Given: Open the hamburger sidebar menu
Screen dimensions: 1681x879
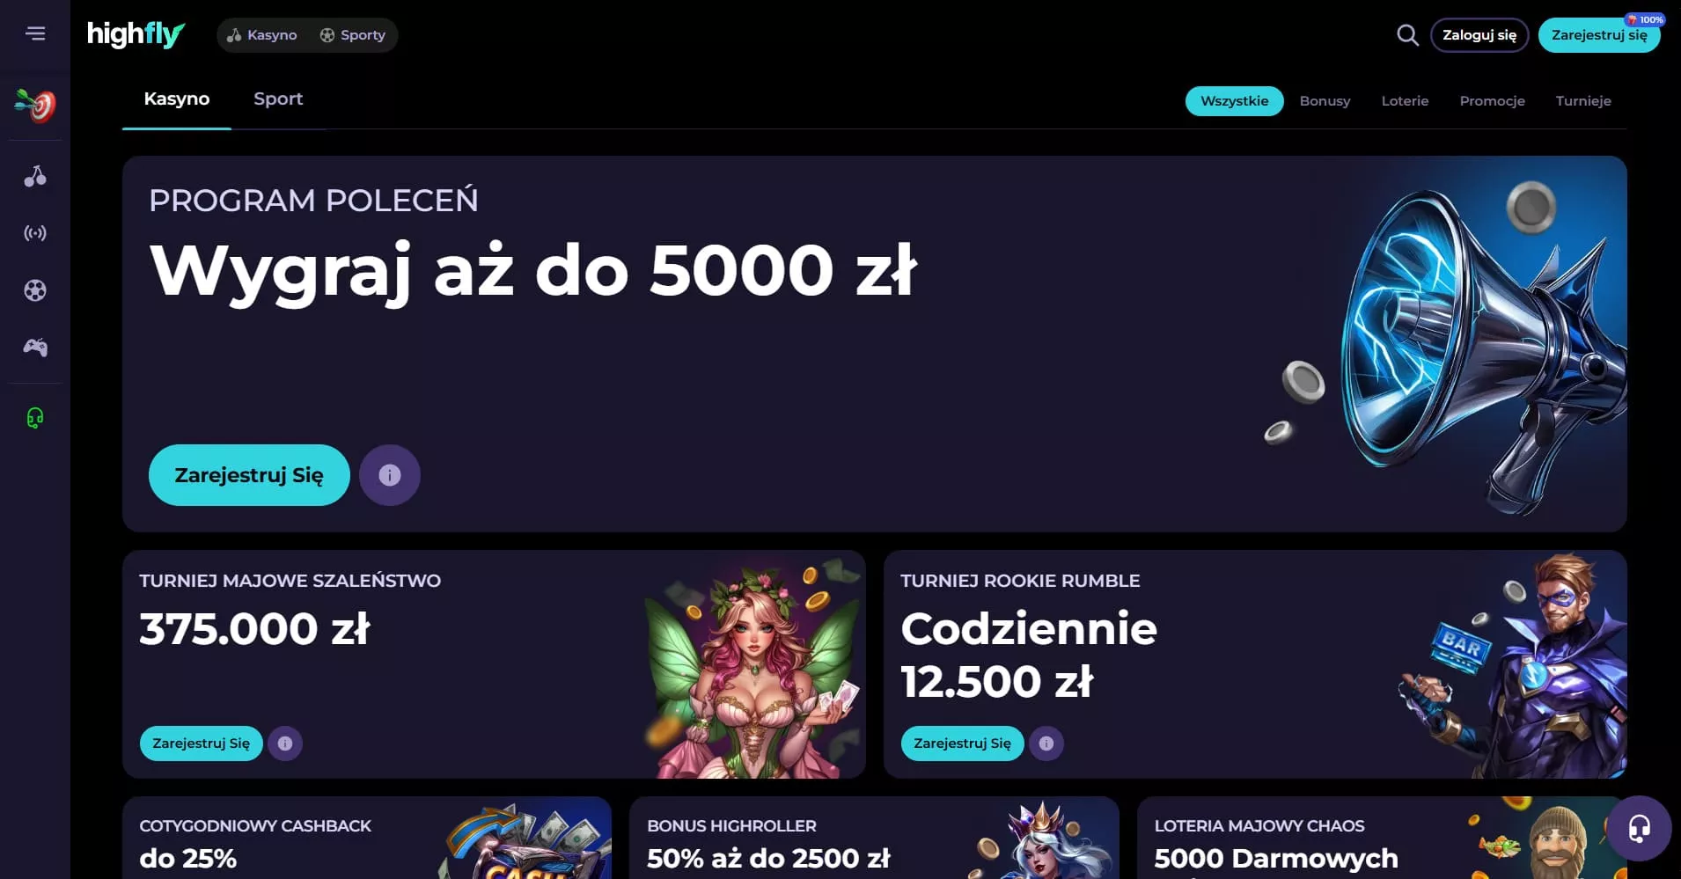Looking at the screenshot, I should click(x=35, y=33).
